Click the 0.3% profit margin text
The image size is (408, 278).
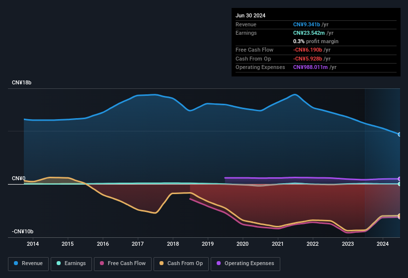(x=316, y=41)
